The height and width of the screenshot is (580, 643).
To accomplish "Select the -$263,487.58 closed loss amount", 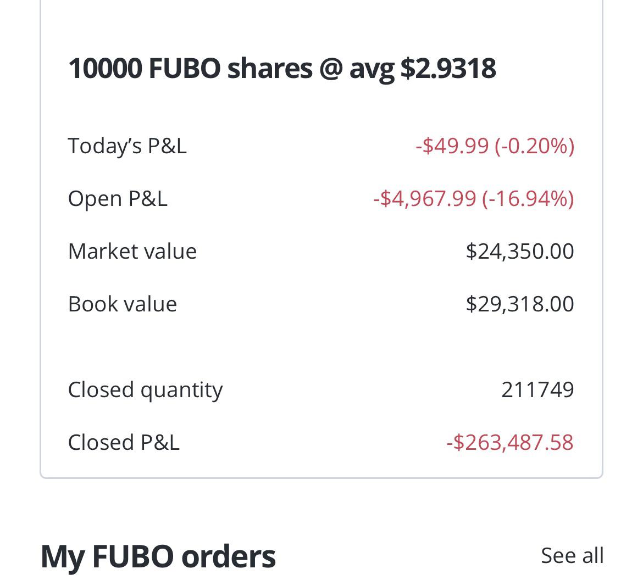I will (509, 442).
